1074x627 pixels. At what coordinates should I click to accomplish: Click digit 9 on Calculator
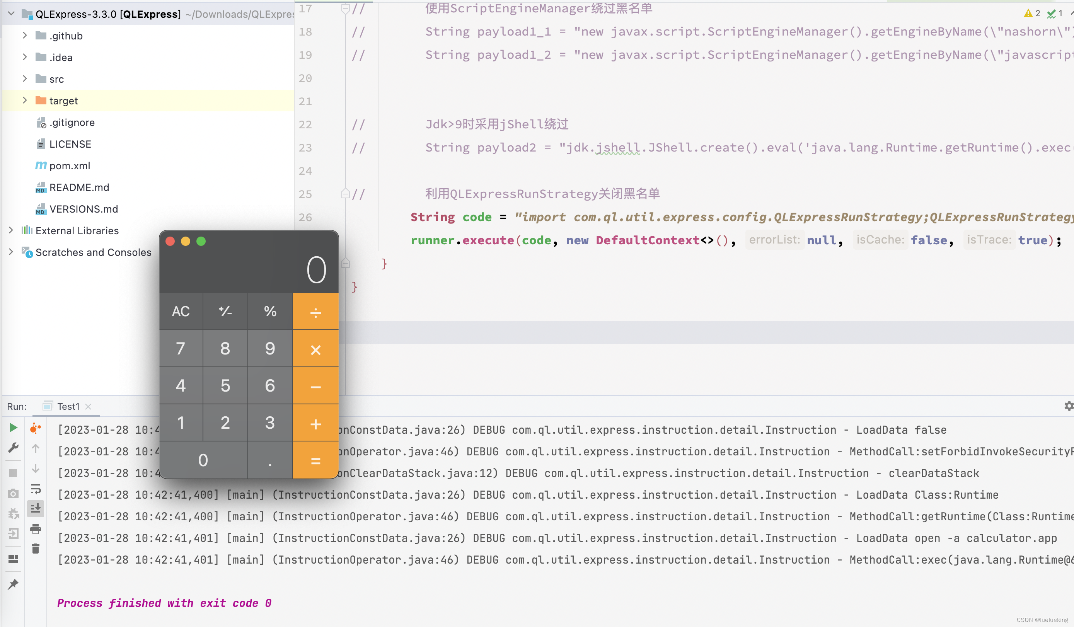[x=270, y=349]
